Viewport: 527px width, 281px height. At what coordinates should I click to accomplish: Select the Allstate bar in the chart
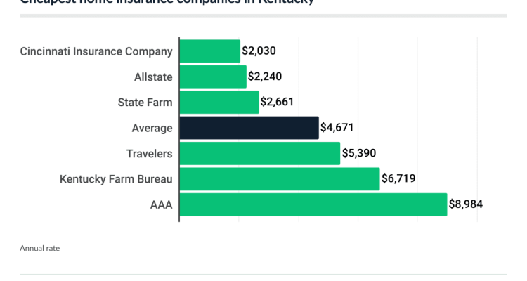click(214, 77)
